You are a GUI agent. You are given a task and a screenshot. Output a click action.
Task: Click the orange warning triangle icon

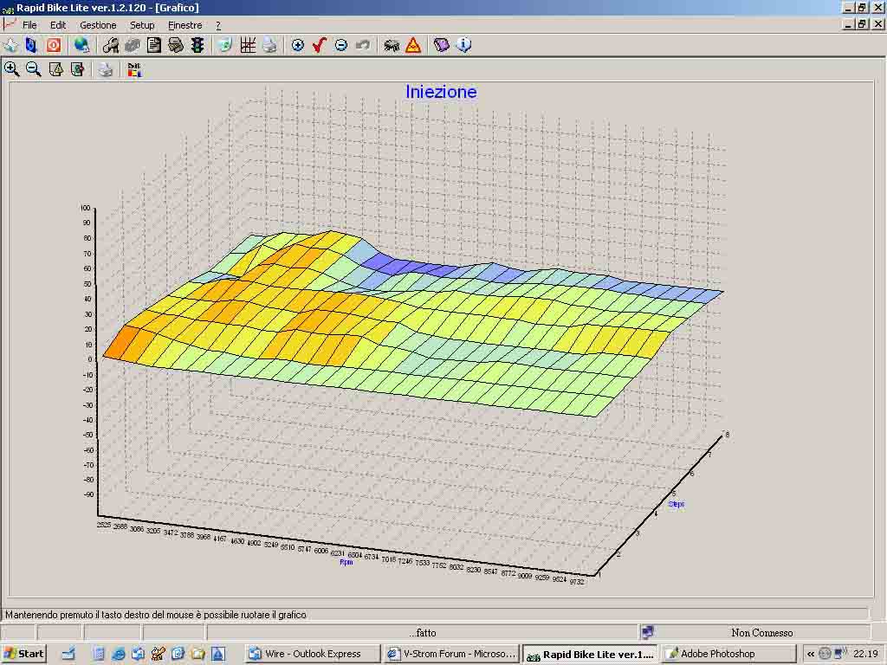click(413, 45)
